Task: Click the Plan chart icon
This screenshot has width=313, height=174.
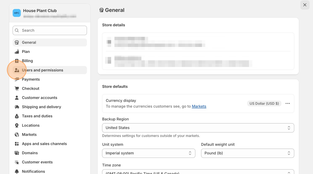Action: pos(17,52)
